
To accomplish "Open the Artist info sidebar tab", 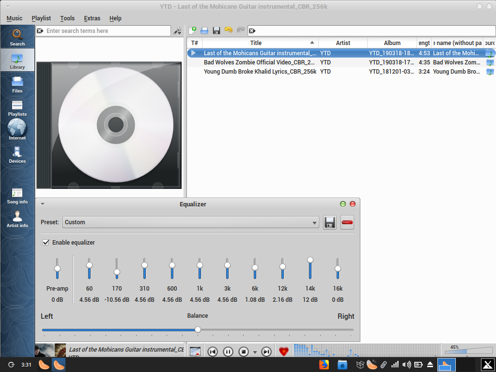I will (x=17, y=219).
